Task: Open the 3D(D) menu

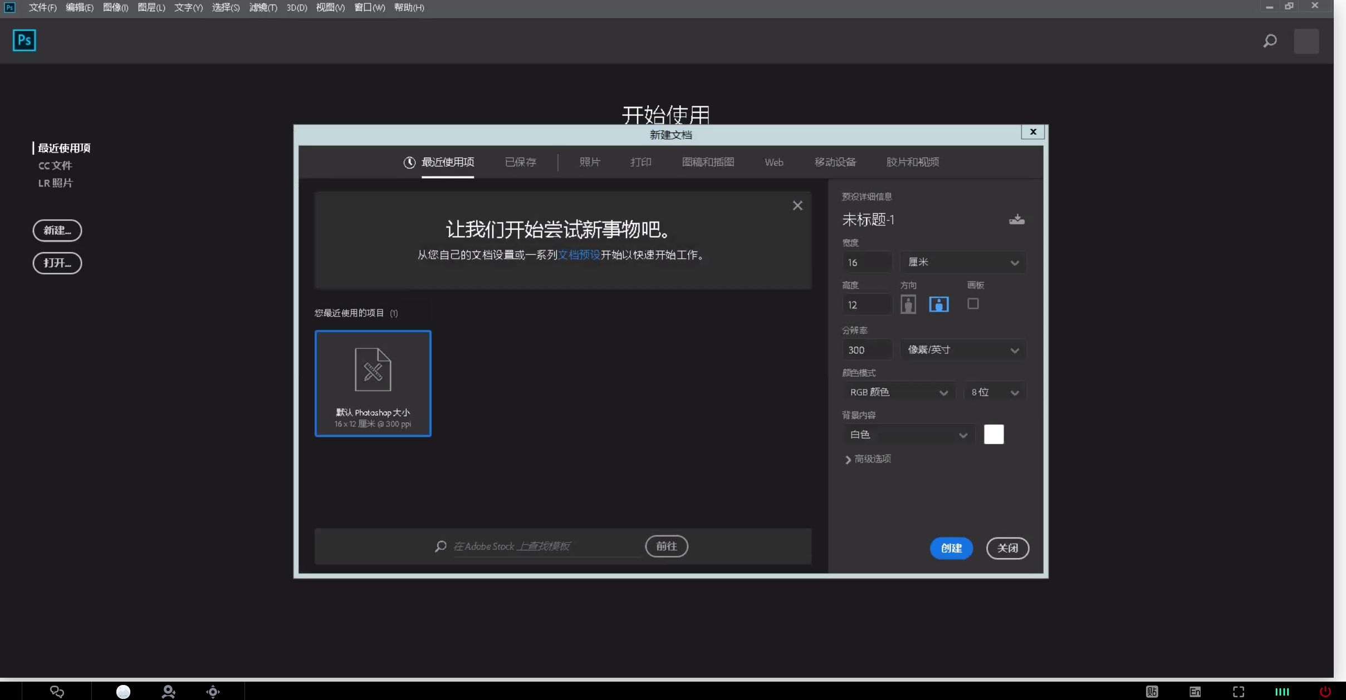Action: click(x=297, y=7)
